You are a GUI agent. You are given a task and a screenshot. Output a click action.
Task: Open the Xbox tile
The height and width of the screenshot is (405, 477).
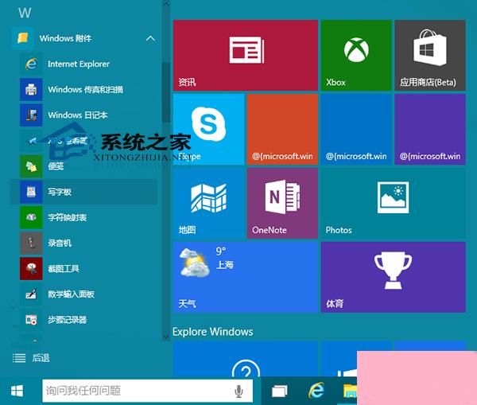click(x=356, y=56)
